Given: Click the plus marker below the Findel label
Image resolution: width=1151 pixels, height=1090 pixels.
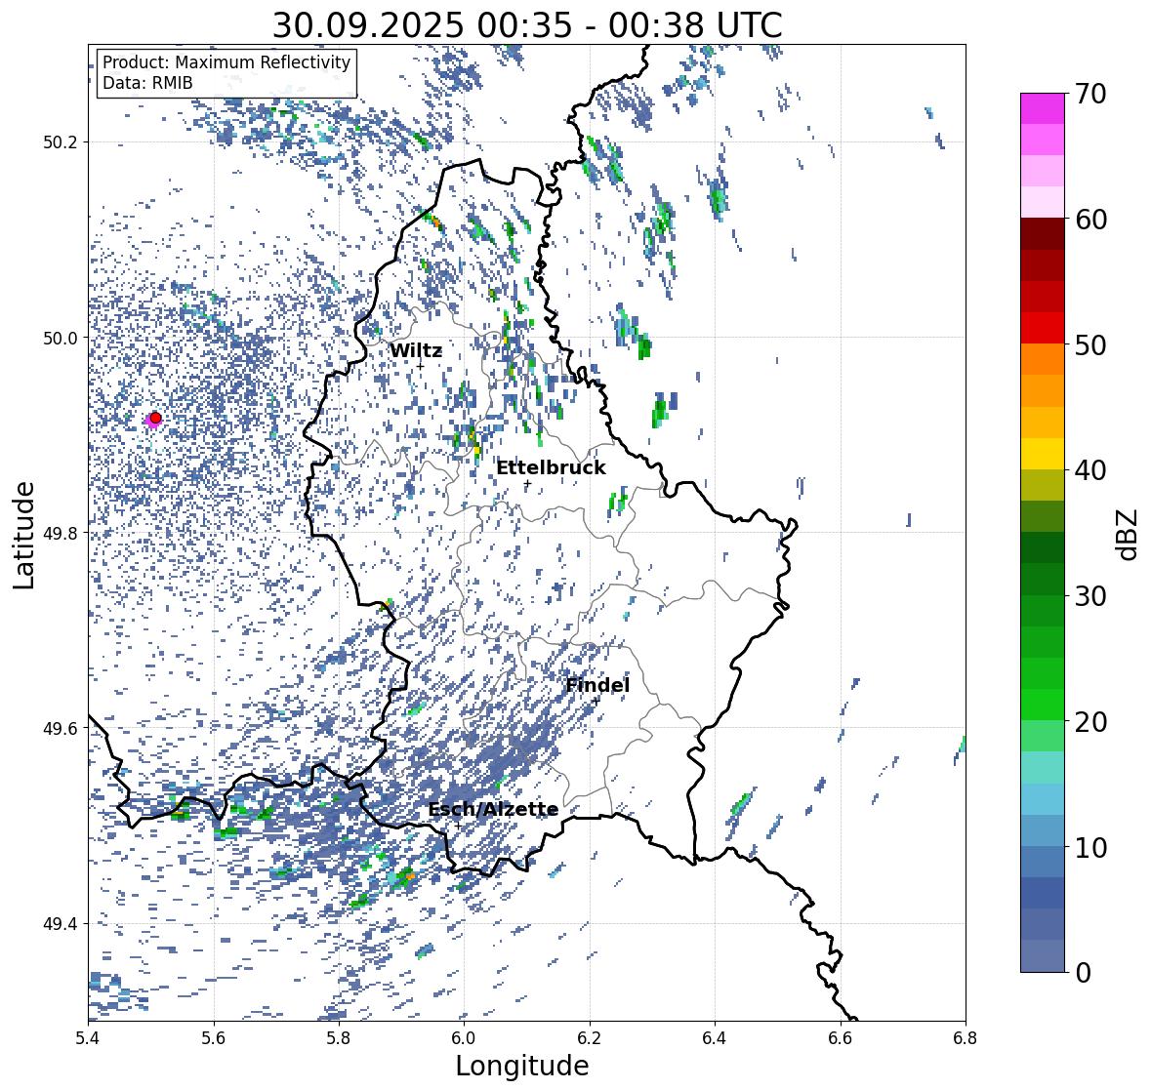Looking at the screenshot, I should (x=596, y=701).
